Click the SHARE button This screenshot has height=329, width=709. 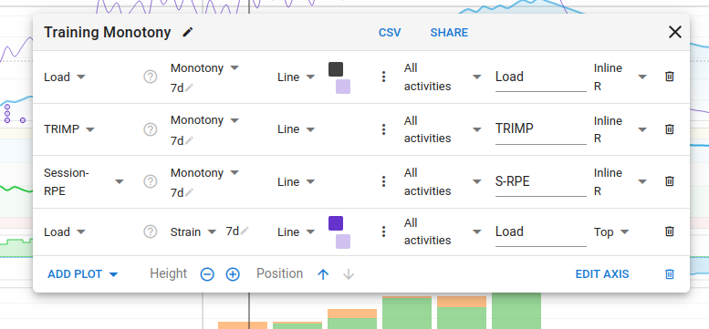point(449,33)
